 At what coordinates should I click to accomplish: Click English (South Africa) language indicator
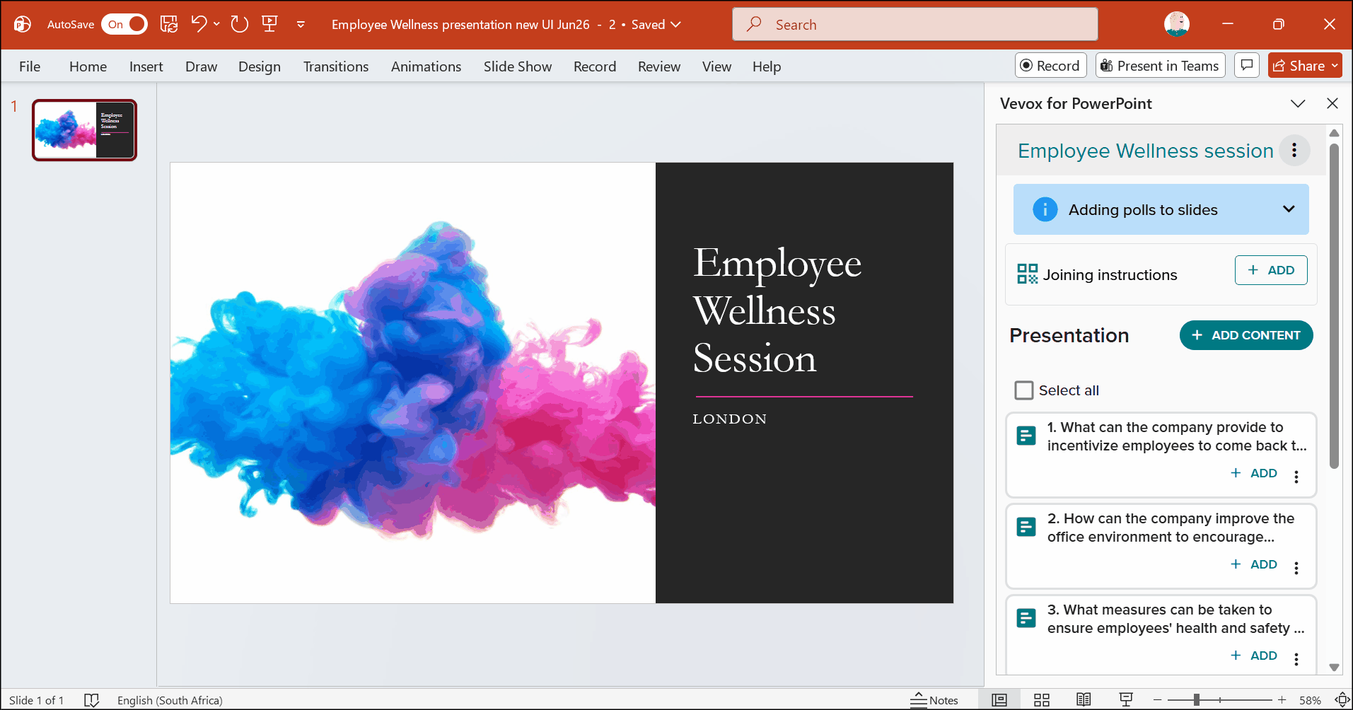point(170,700)
